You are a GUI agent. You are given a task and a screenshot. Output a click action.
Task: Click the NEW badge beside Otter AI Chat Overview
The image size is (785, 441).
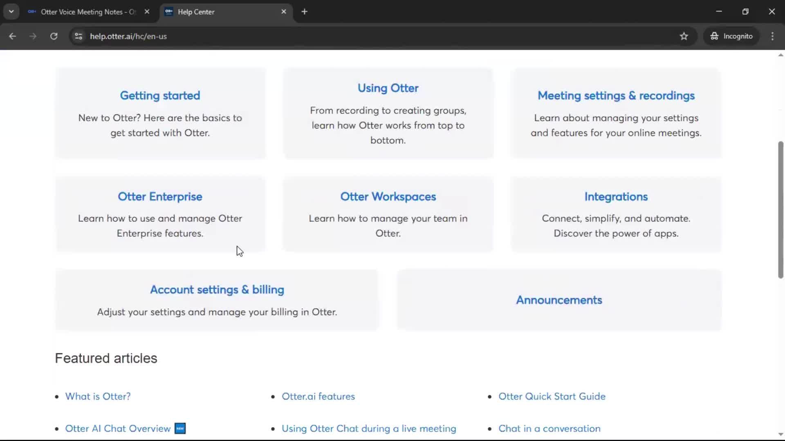(x=180, y=428)
